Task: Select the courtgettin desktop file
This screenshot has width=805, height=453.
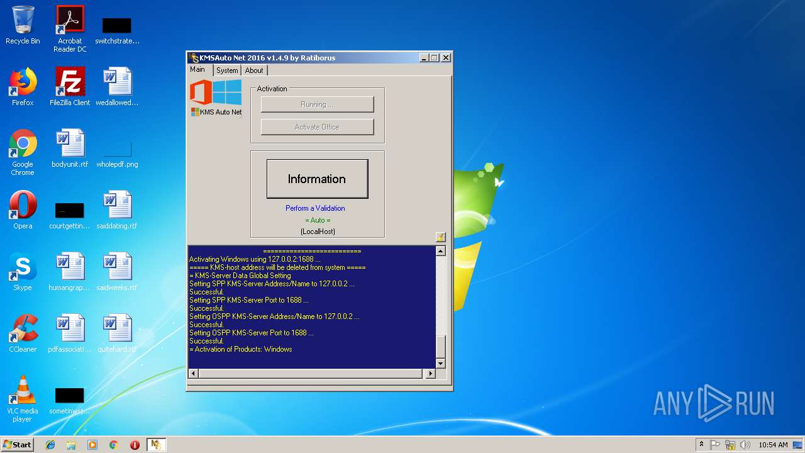Action: coord(70,215)
